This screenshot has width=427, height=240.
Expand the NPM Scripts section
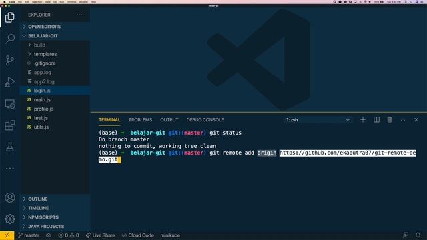coord(55,217)
